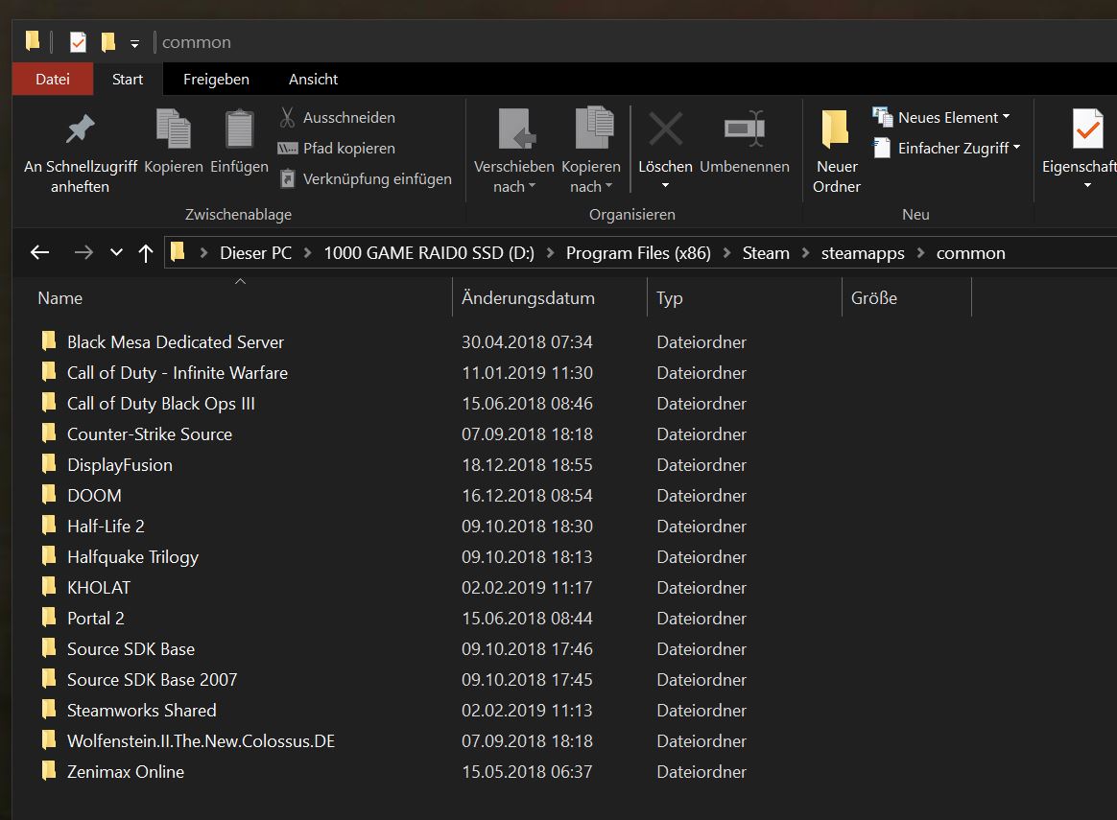Click the Verknüpfung einfügen icon
Viewport: 1117px width, 820px height.
pos(287,178)
